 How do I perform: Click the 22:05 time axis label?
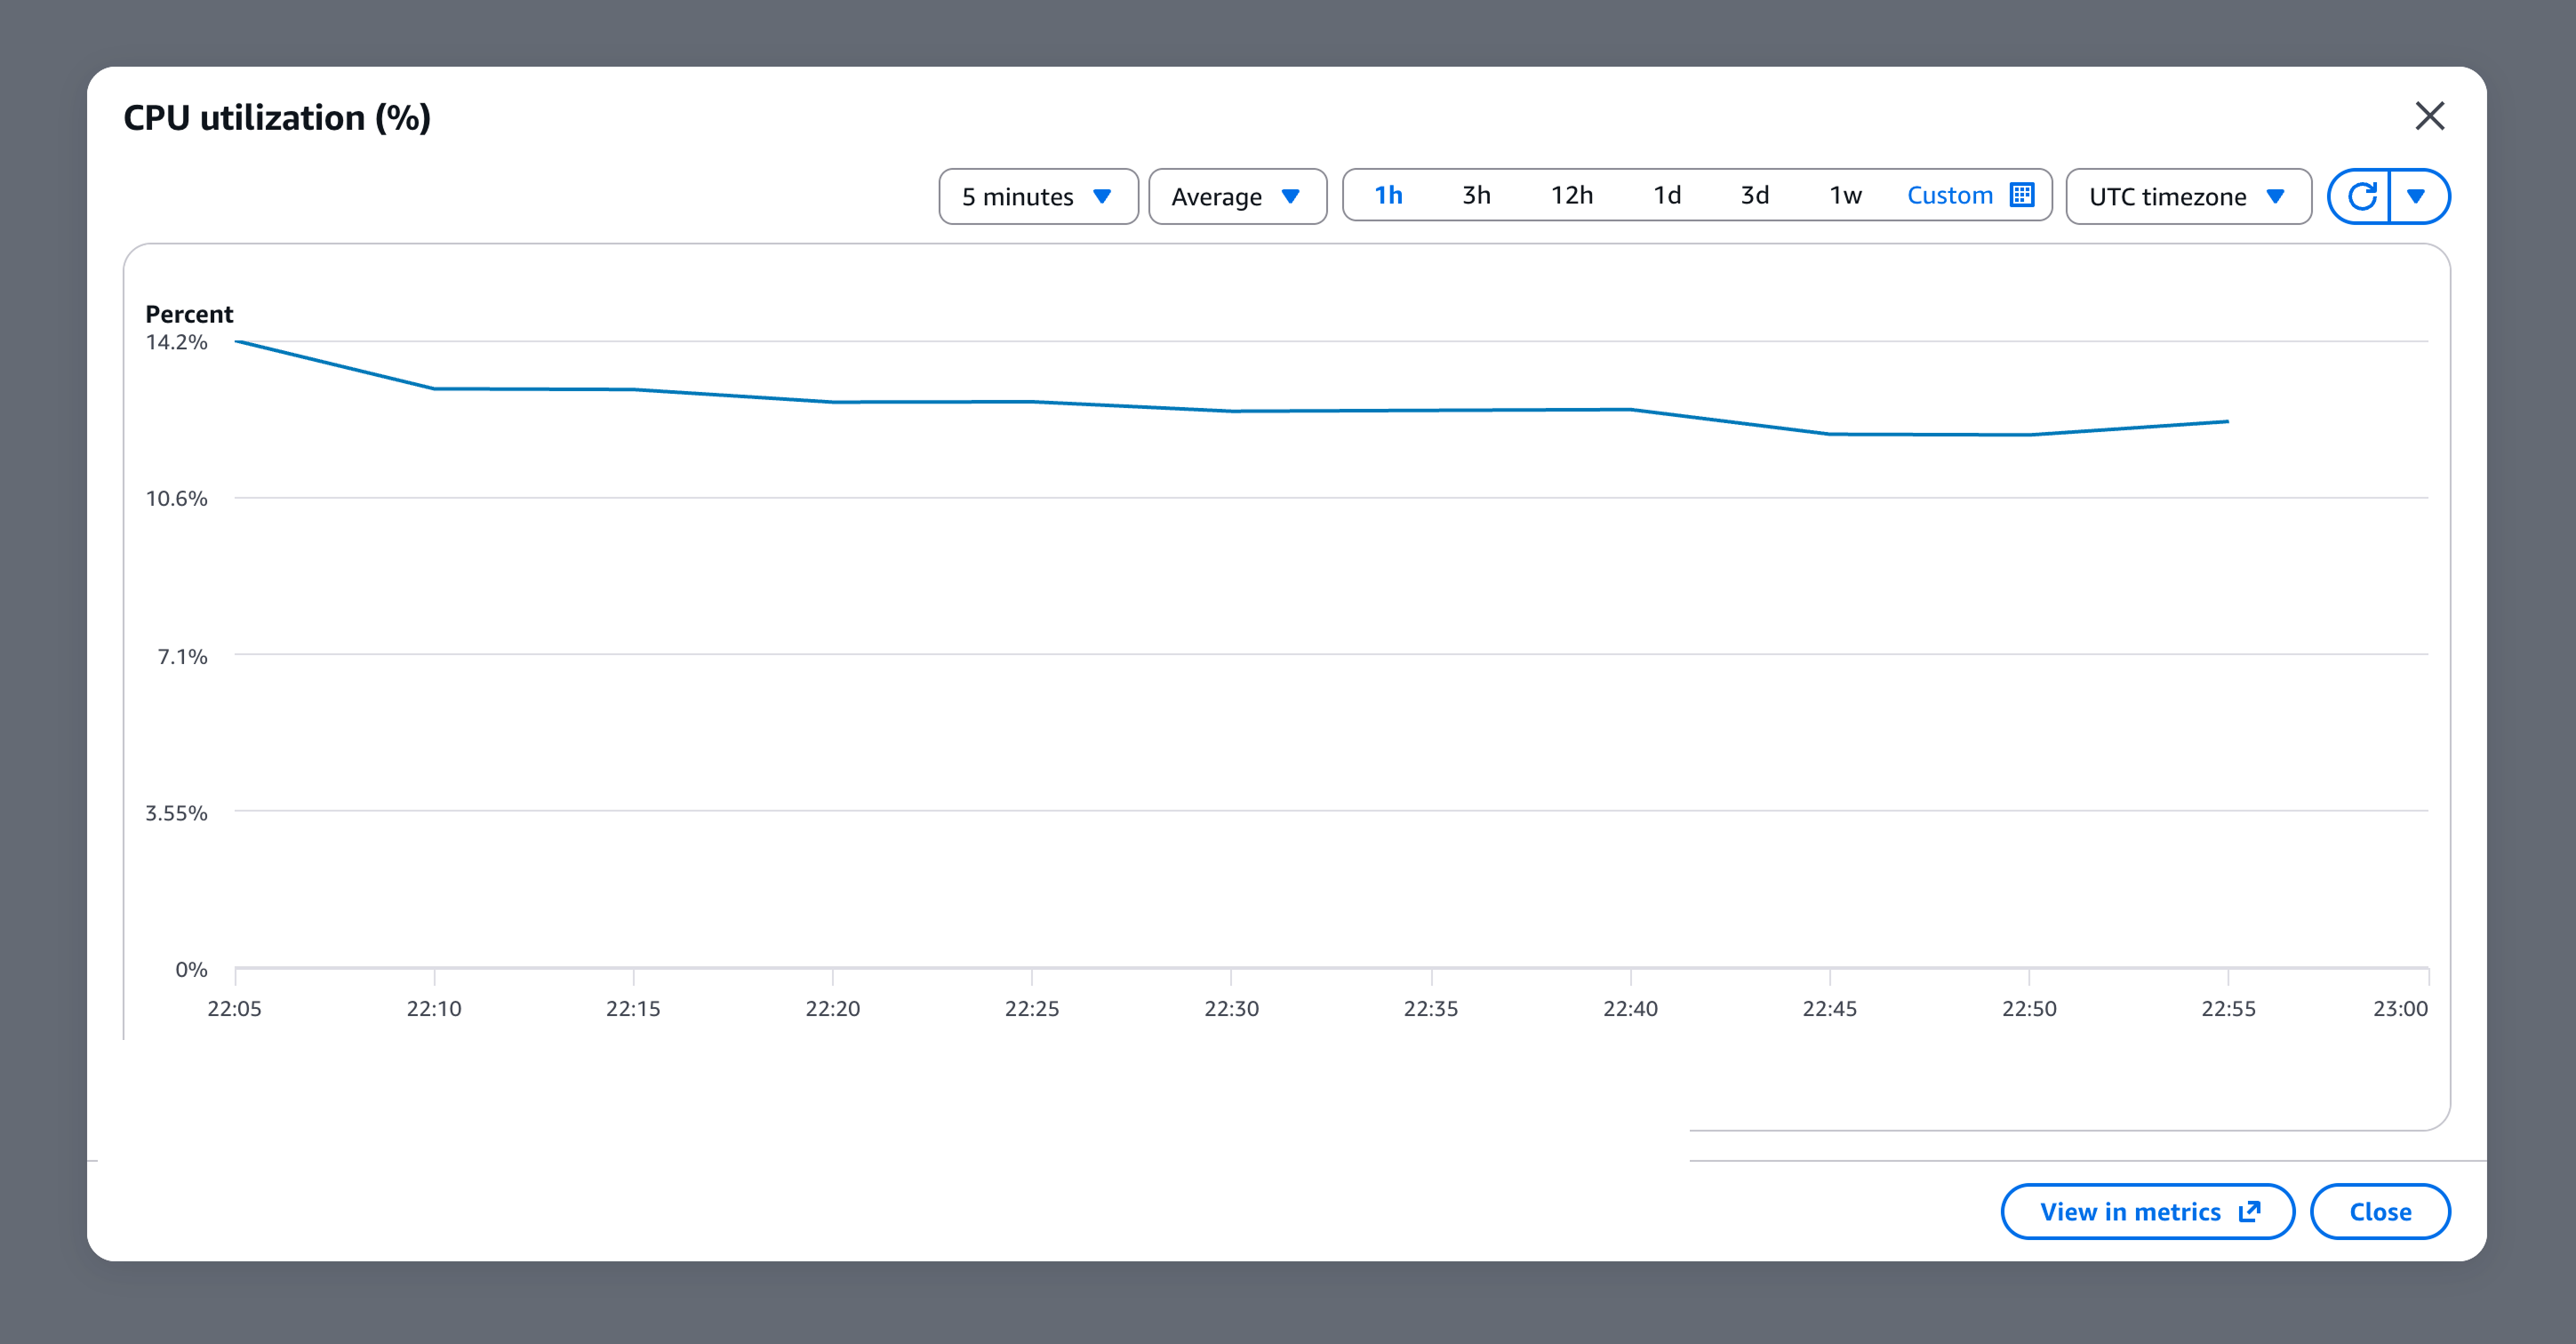[x=234, y=1008]
